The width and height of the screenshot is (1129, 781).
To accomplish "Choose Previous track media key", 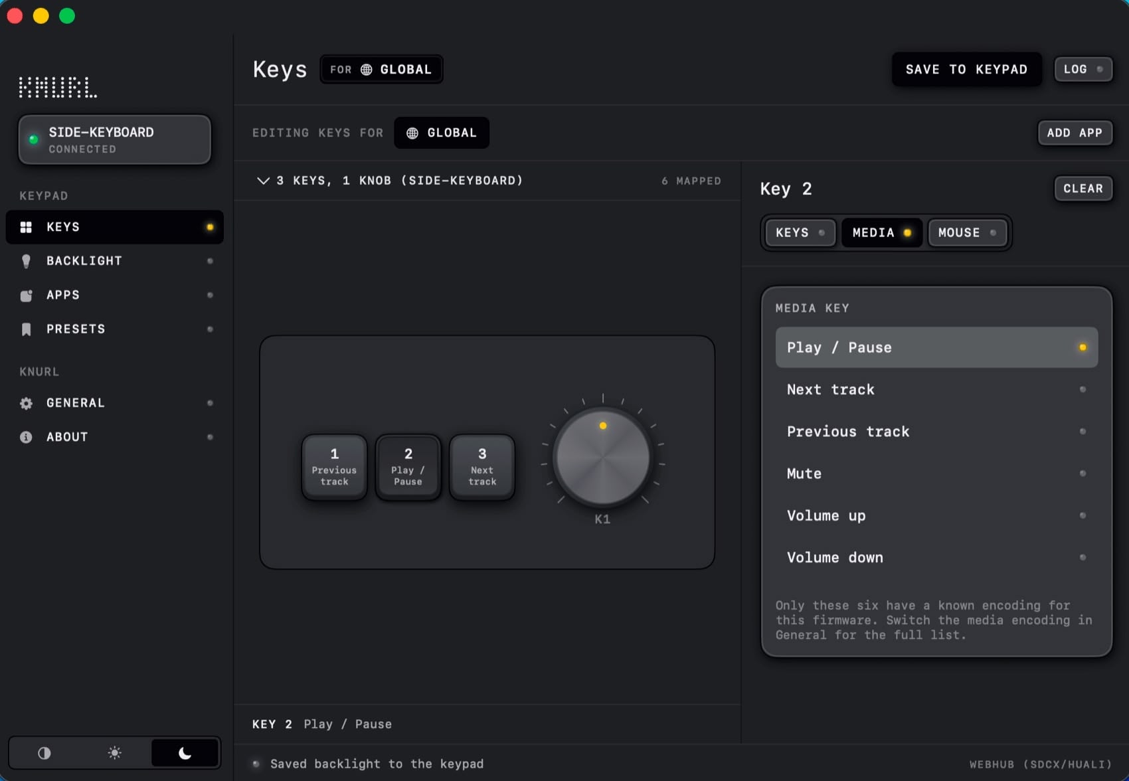I will coord(936,431).
